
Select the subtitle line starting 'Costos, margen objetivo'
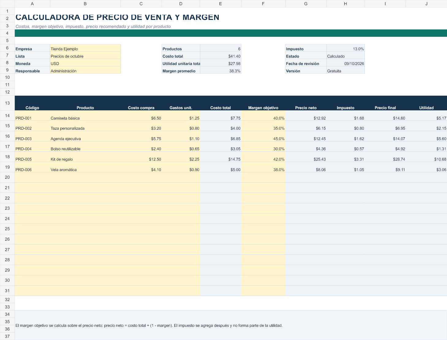(x=93, y=26)
